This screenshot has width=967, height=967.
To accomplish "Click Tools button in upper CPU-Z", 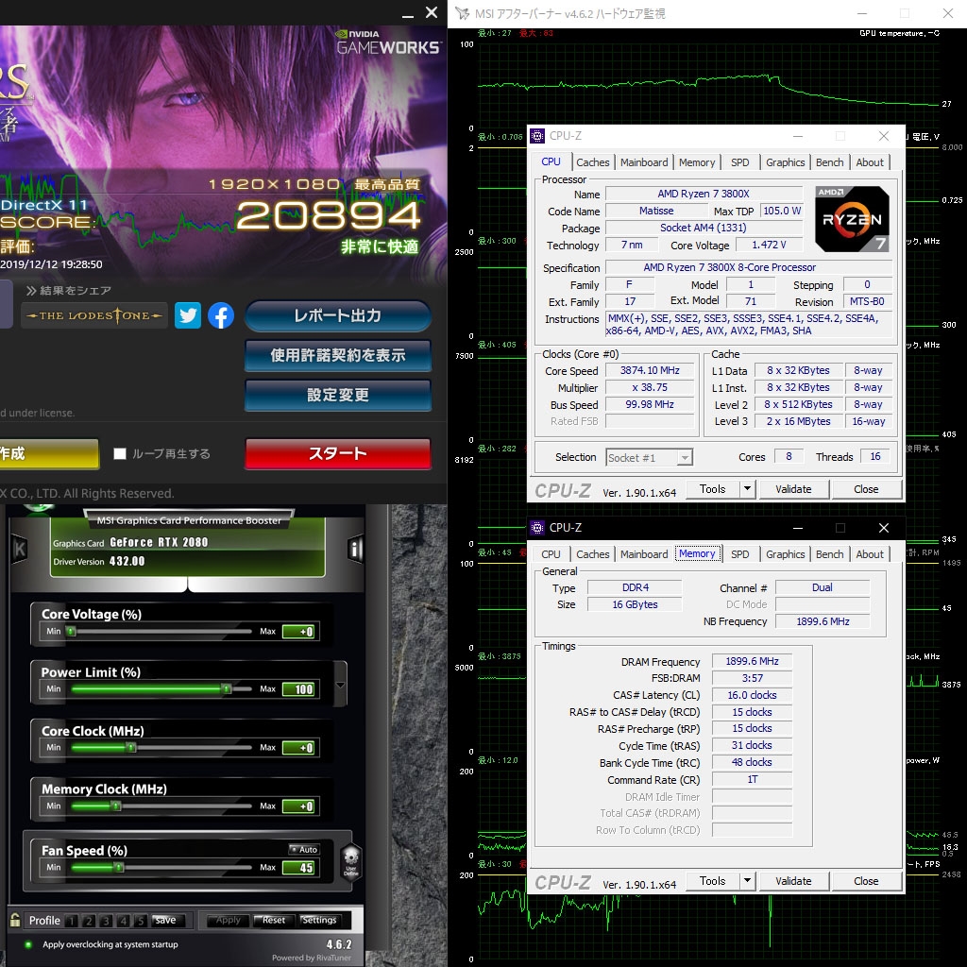I will [712, 489].
